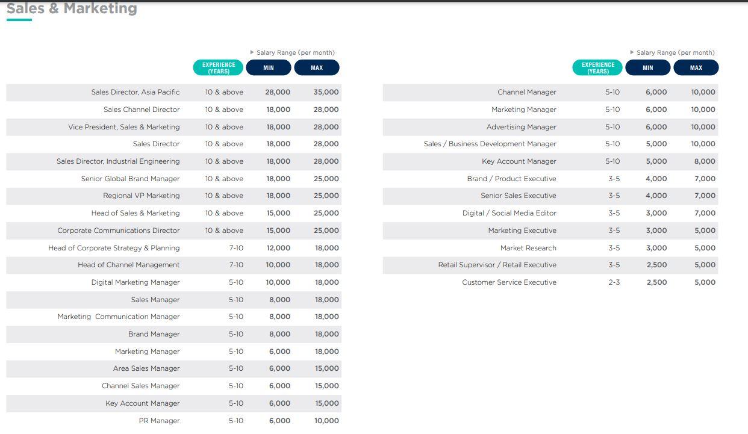The image size is (748, 434).
Task: Select the Sales Director, Asia Pacific row title
Action: pyautogui.click(x=136, y=92)
